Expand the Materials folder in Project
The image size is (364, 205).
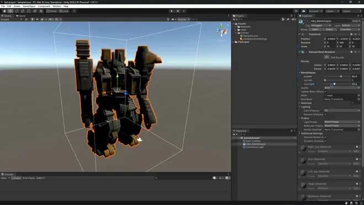[x=236, y=27]
